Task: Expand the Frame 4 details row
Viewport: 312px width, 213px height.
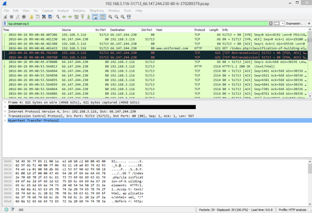Action: 5,103
